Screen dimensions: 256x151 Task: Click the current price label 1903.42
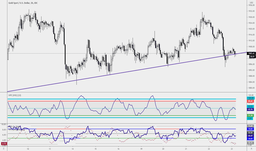(251, 53)
